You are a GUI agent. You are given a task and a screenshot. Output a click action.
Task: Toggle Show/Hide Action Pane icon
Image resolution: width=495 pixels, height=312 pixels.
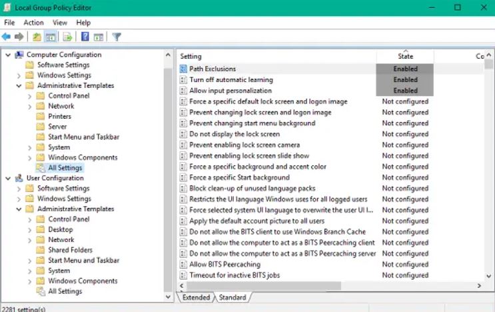[x=99, y=37]
